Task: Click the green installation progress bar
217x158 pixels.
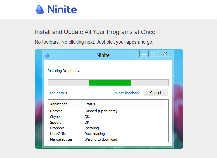Action: pos(108,83)
